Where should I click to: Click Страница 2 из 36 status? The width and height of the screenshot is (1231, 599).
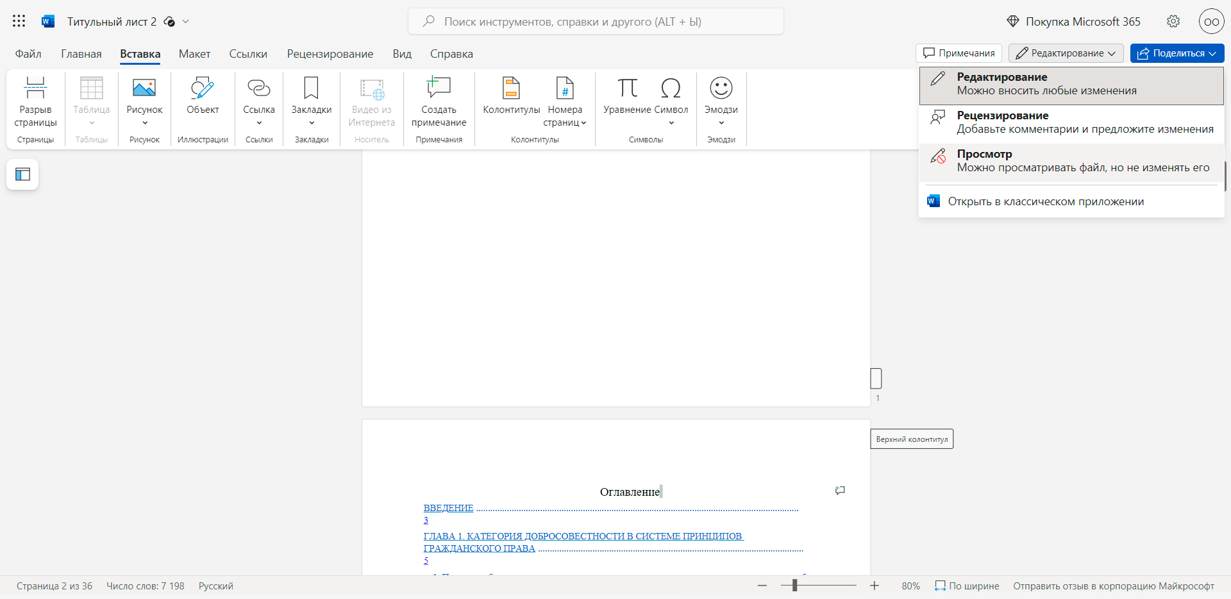pyautogui.click(x=54, y=586)
